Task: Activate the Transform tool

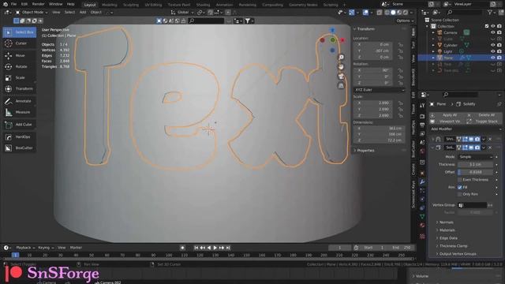Action: (20, 88)
